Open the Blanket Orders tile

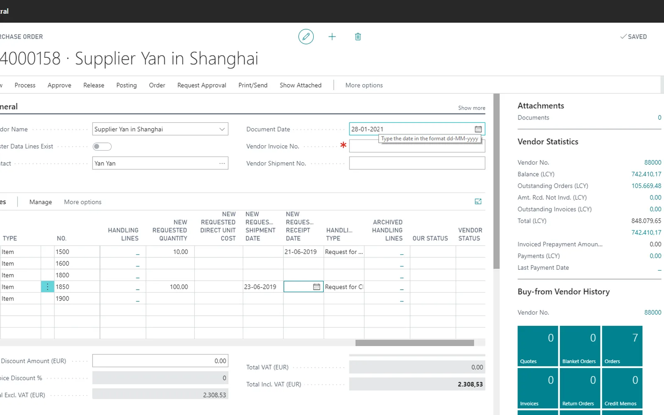[580, 346]
